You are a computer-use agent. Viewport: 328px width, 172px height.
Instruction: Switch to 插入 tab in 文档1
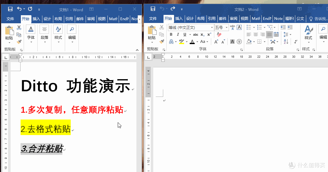(36, 19)
